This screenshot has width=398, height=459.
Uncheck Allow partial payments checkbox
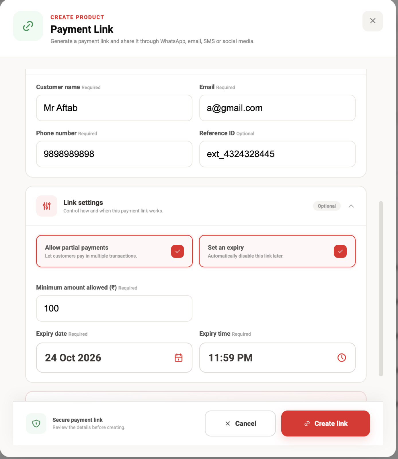click(177, 251)
